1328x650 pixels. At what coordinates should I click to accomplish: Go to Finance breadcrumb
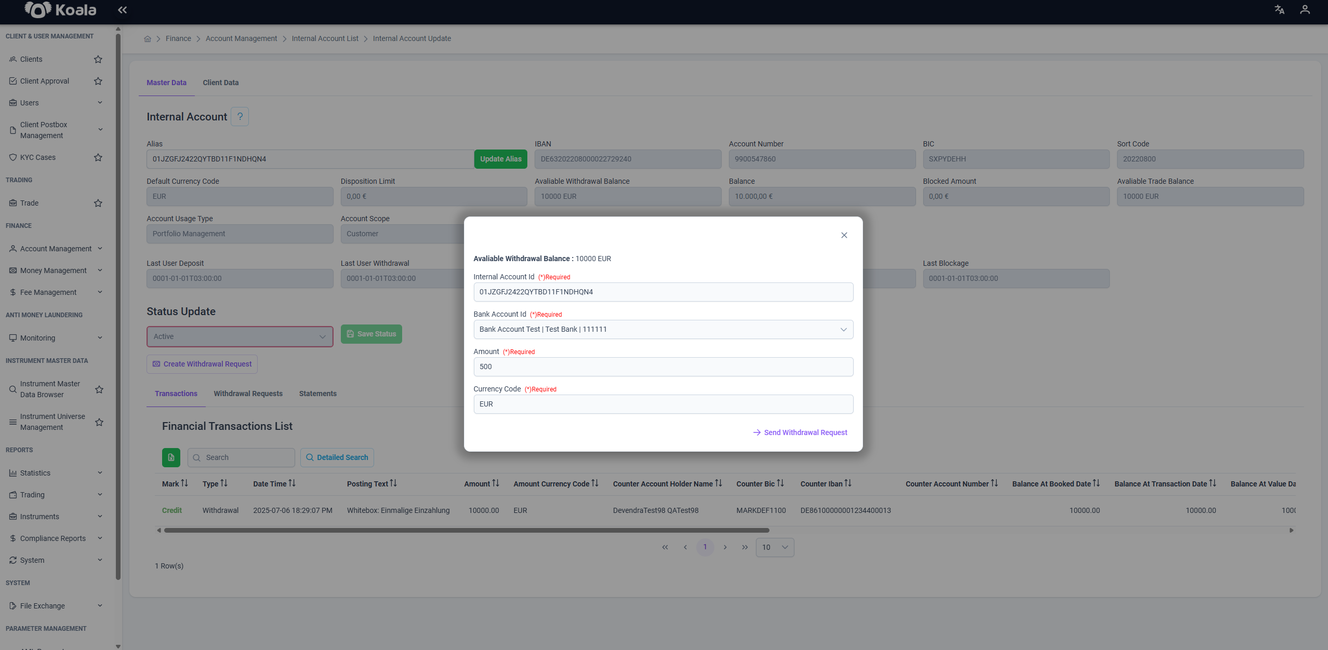[178, 38]
